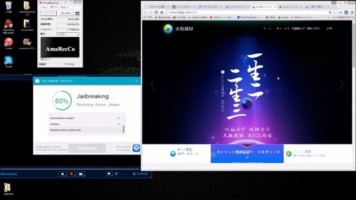This screenshot has height=200, width=356.
Task: Open the Apple bookmark in bookmarks bar
Action: pyautogui.click(x=283, y=17)
